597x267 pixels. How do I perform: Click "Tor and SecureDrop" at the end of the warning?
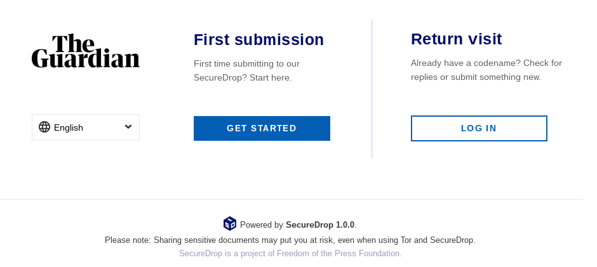[438, 240]
